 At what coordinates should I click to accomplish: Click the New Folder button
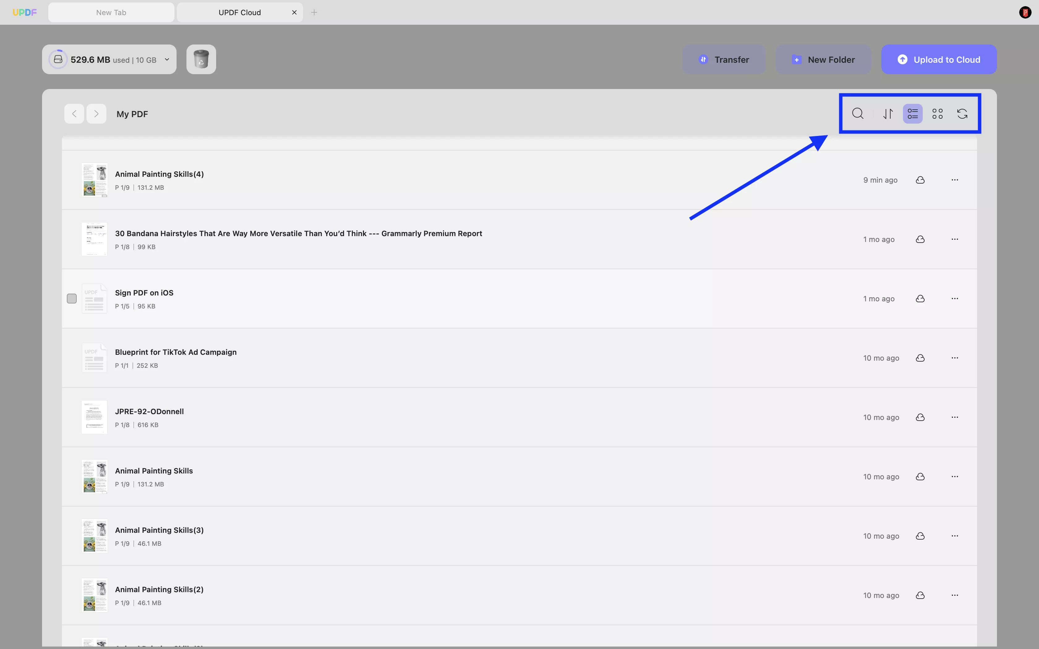(x=823, y=60)
